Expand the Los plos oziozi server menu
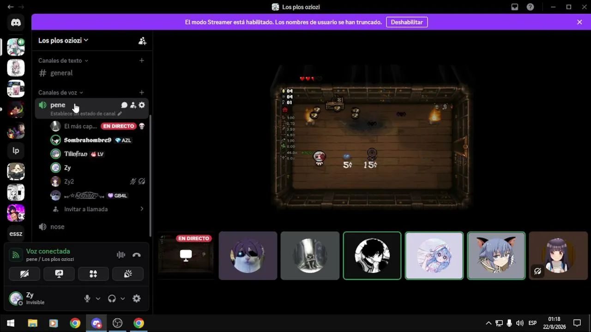Screen dimensions: 591x332 tap(63, 41)
